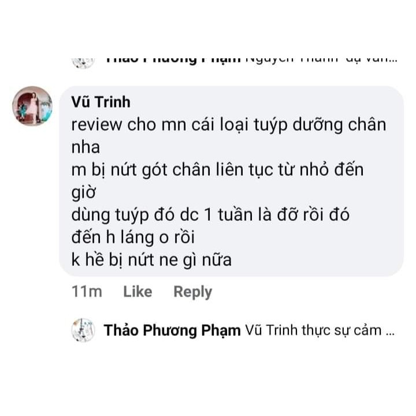The image size is (416, 416).
Task: Open the partially cropped avatar at top
Action: click(83, 63)
